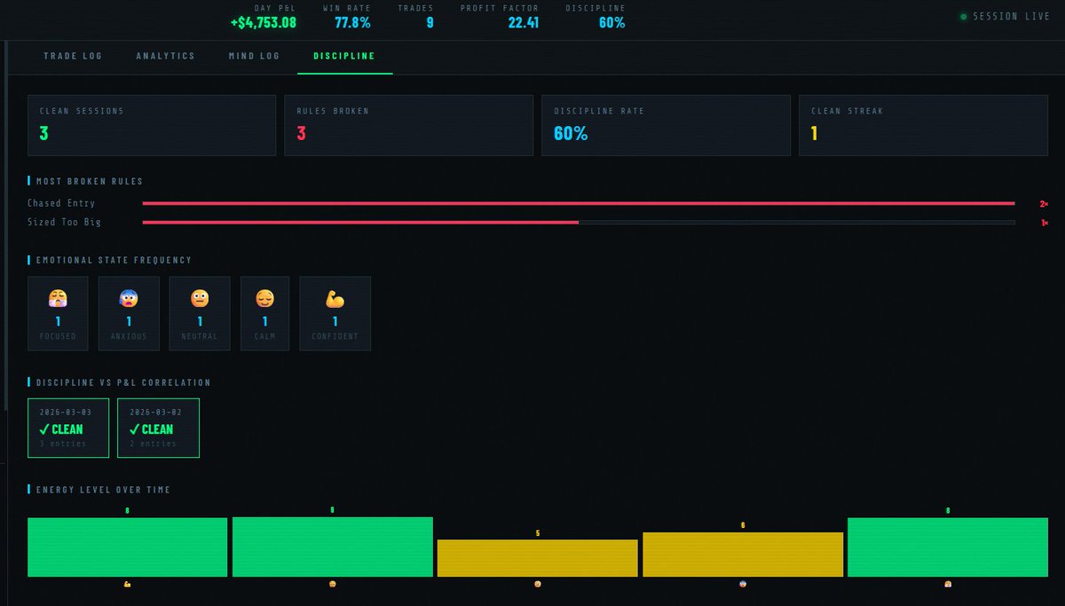
Task: Select the Rules Broken stat card
Action: [409, 126]
